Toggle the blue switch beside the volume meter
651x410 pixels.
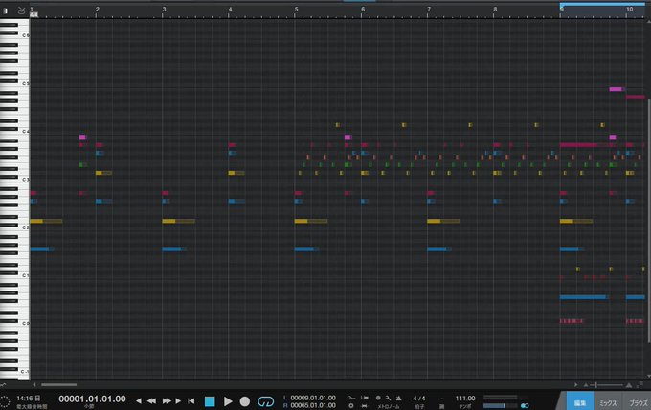pos(525,405)
